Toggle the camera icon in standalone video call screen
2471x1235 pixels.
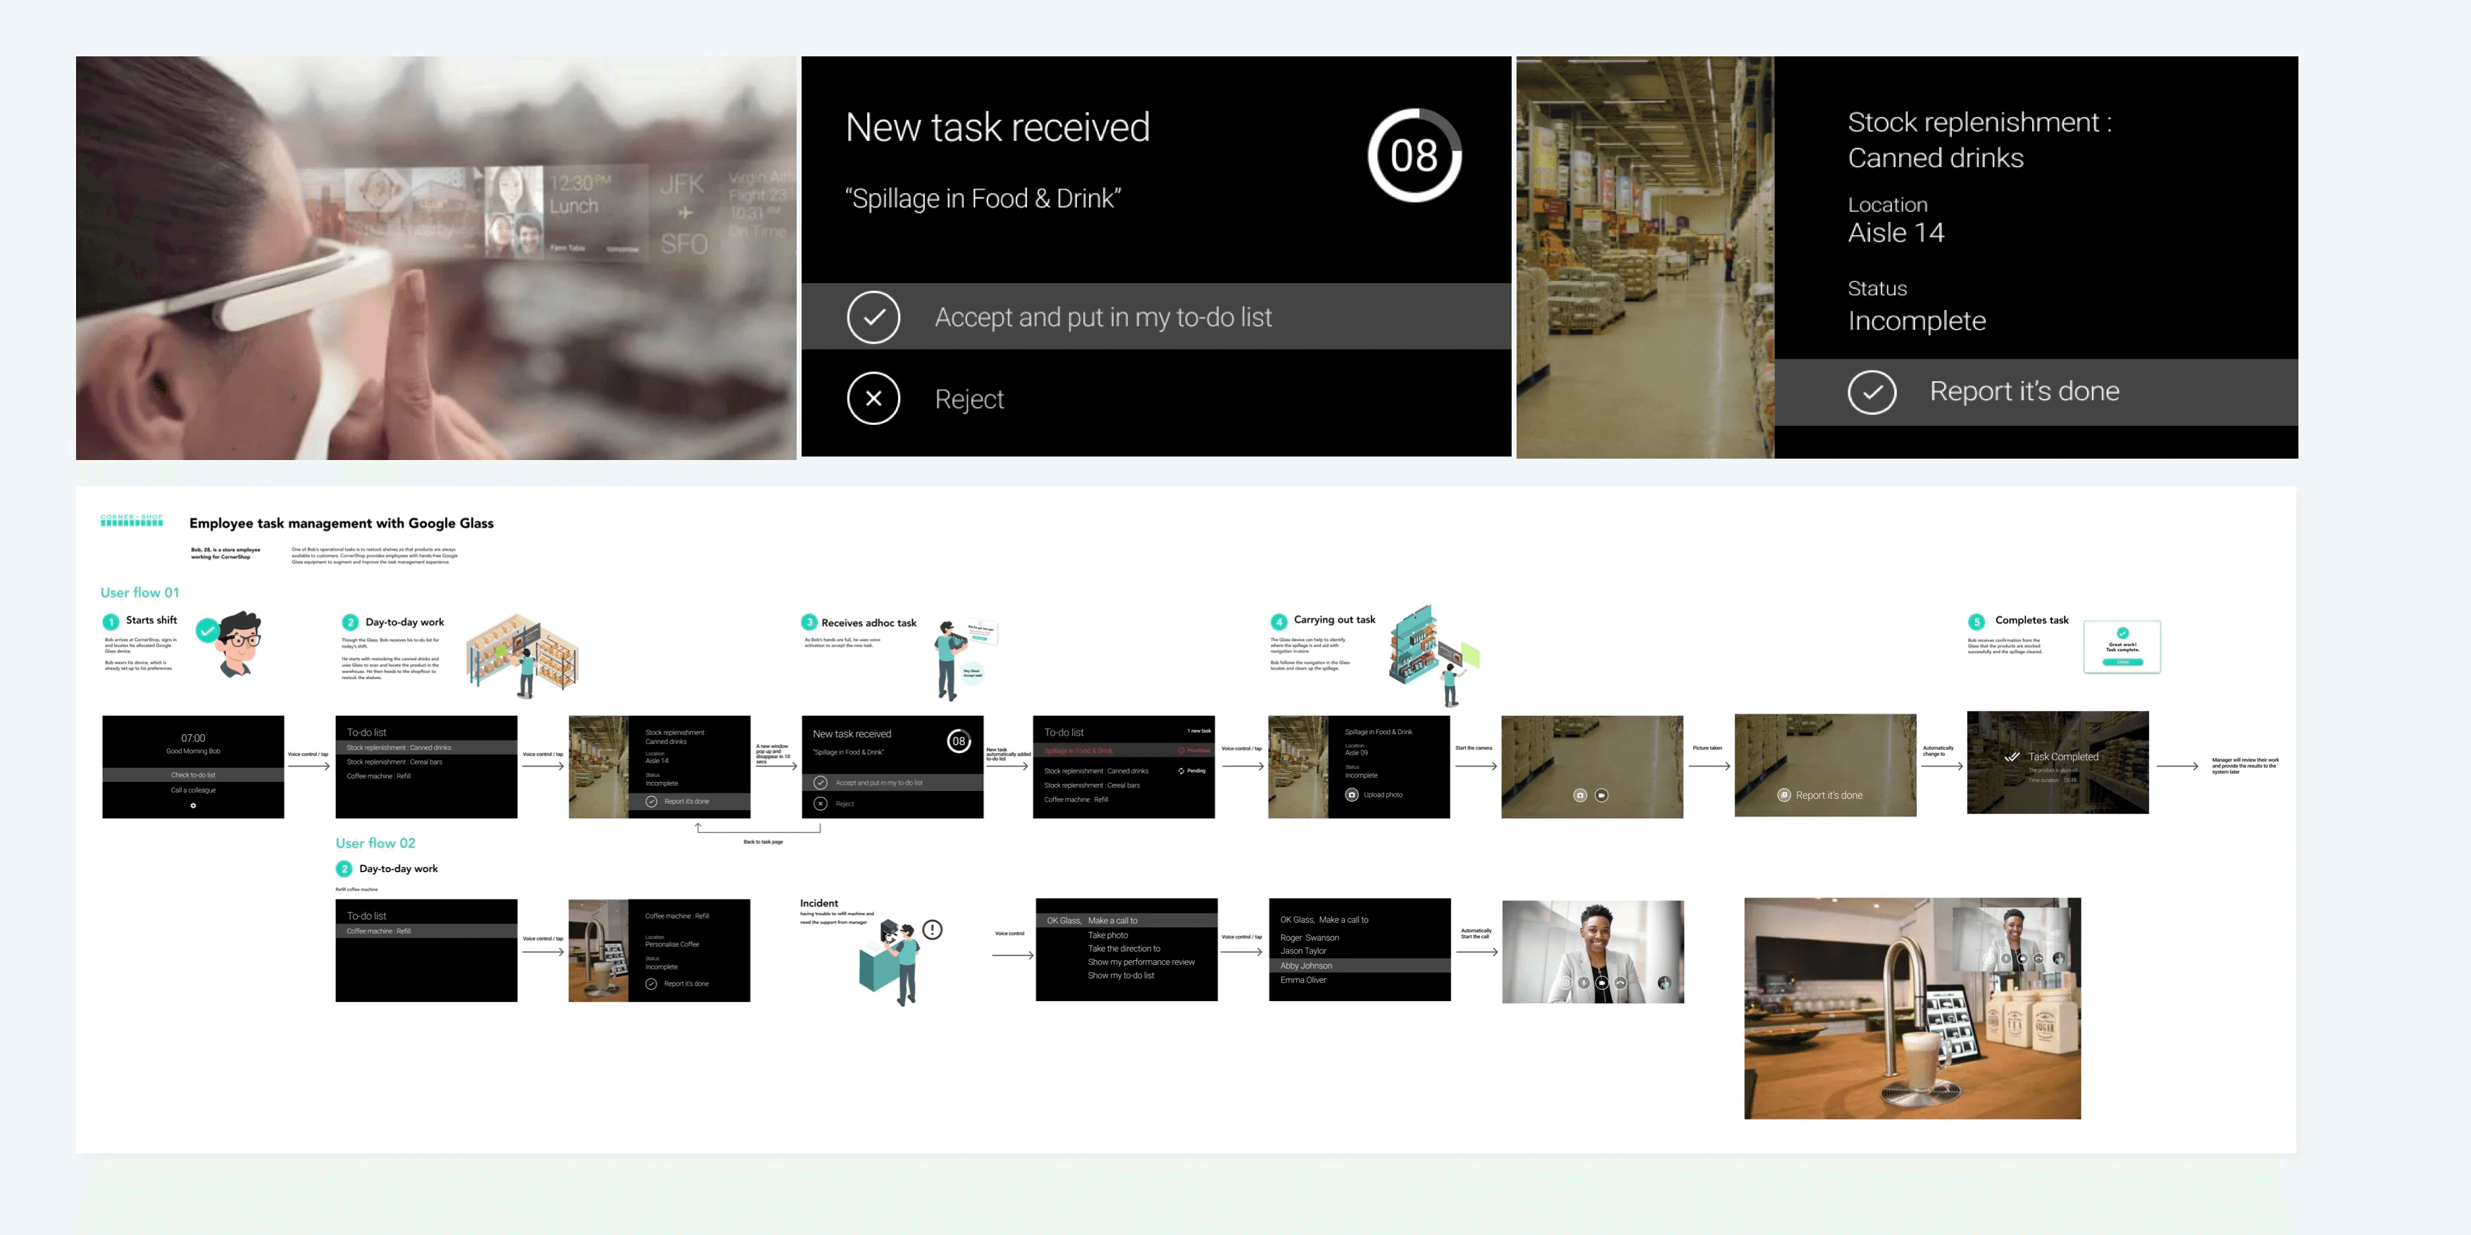(1601, 983)
